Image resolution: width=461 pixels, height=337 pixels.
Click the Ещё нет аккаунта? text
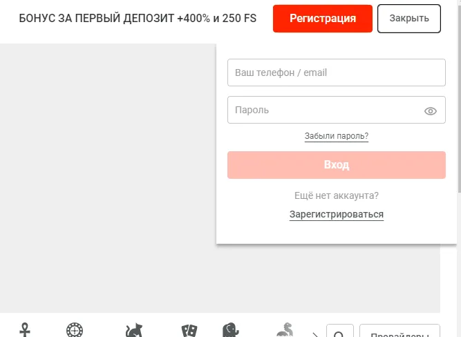337,195
